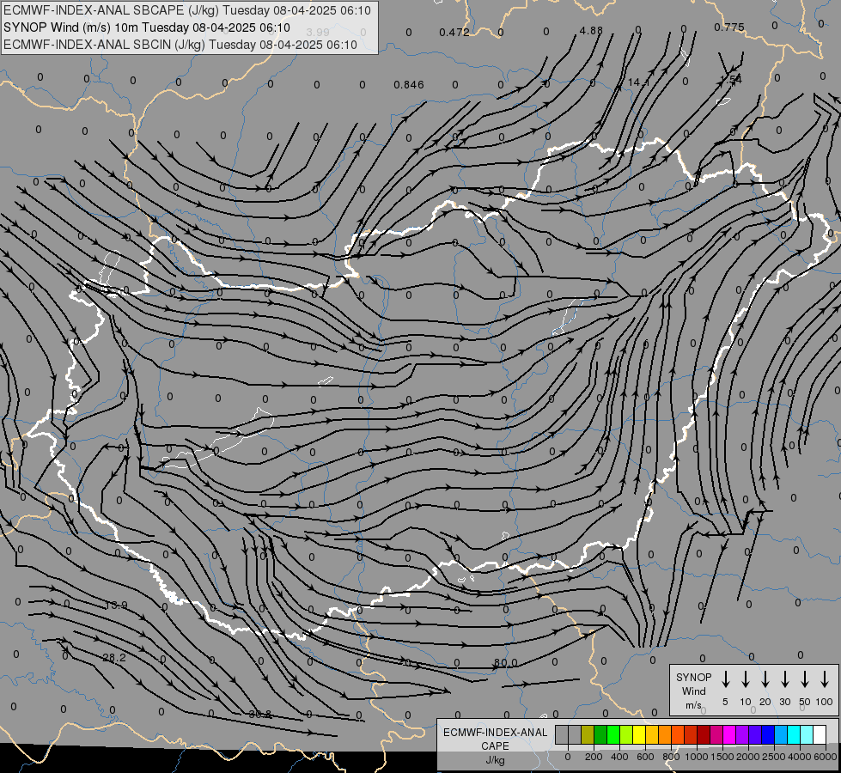Pick the pure blue CAPE legend swatch
The image size is (841, 773).
[x=767, y=734]
